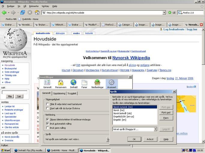Open Innhald globe panel in Innstillingar

74,84
